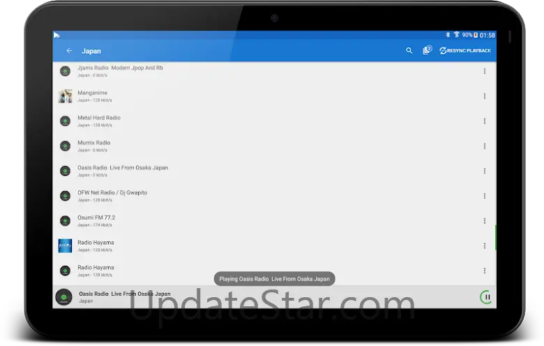Tap the battery 90% indicator

(x=470, y=35)
